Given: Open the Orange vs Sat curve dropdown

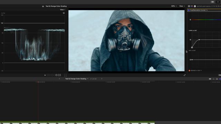Looking at the screenshot, I should pyautogui.click(x=196, y=71).
